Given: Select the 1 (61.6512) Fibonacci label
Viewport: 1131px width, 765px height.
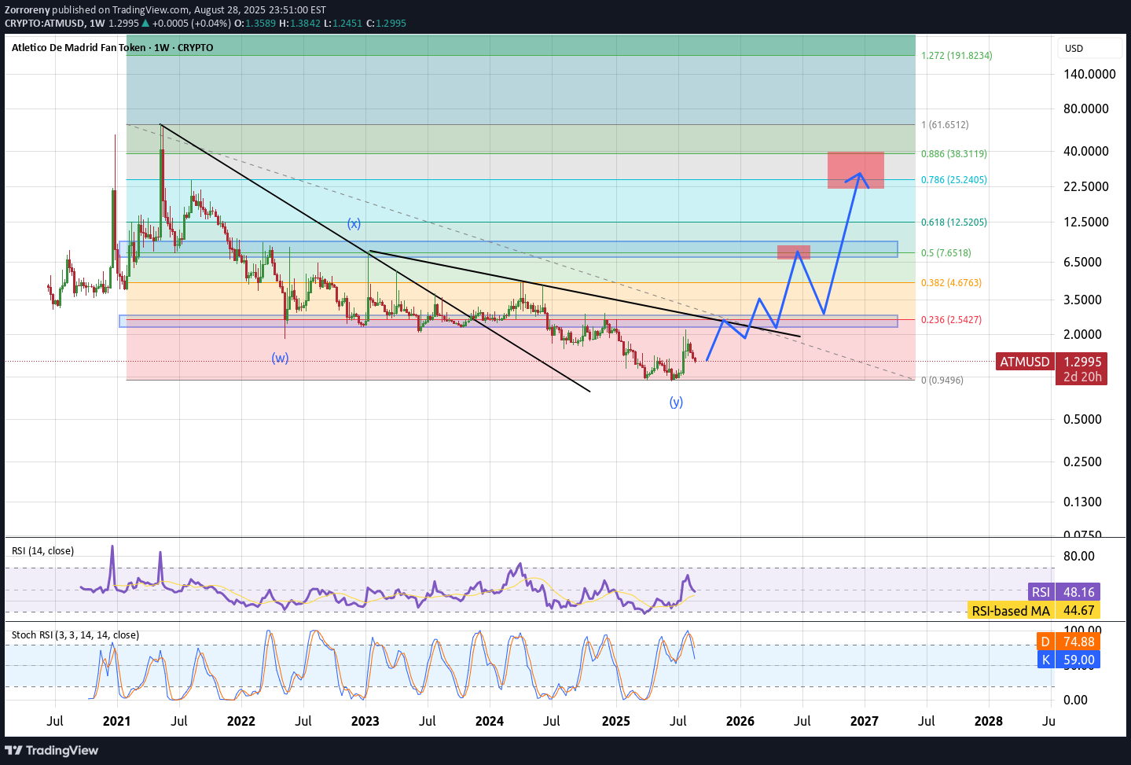Looking at the screenshot, I should (945, 124).
